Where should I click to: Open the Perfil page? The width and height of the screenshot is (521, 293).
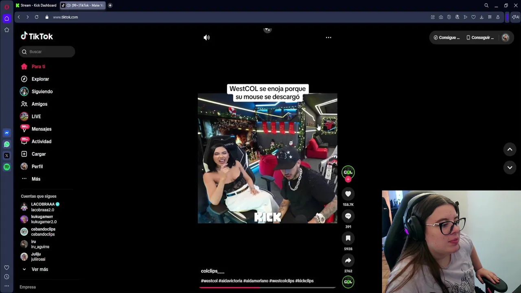[x=37, y=166]
